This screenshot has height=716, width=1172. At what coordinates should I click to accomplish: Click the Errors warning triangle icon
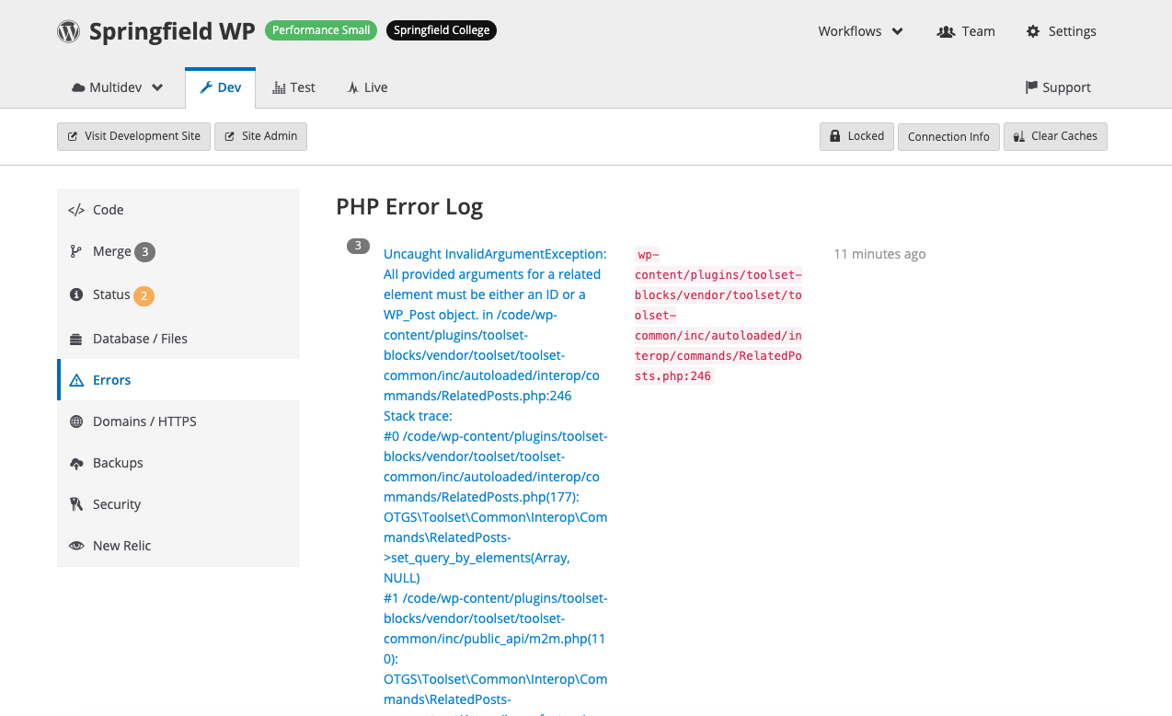[76, 380]
